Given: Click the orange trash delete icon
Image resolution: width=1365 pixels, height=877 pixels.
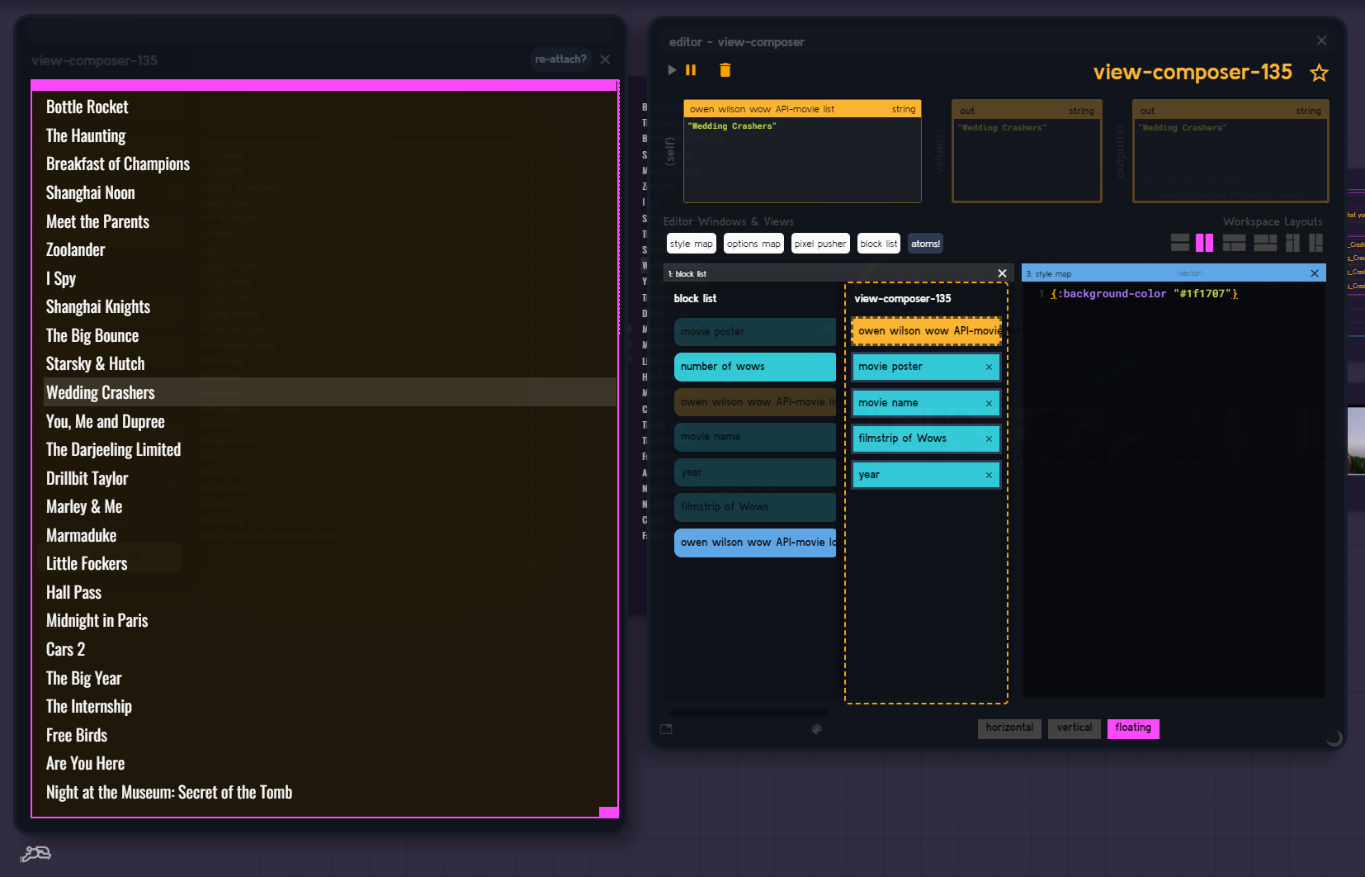Looking at the screenshot, I should (725, 70).
